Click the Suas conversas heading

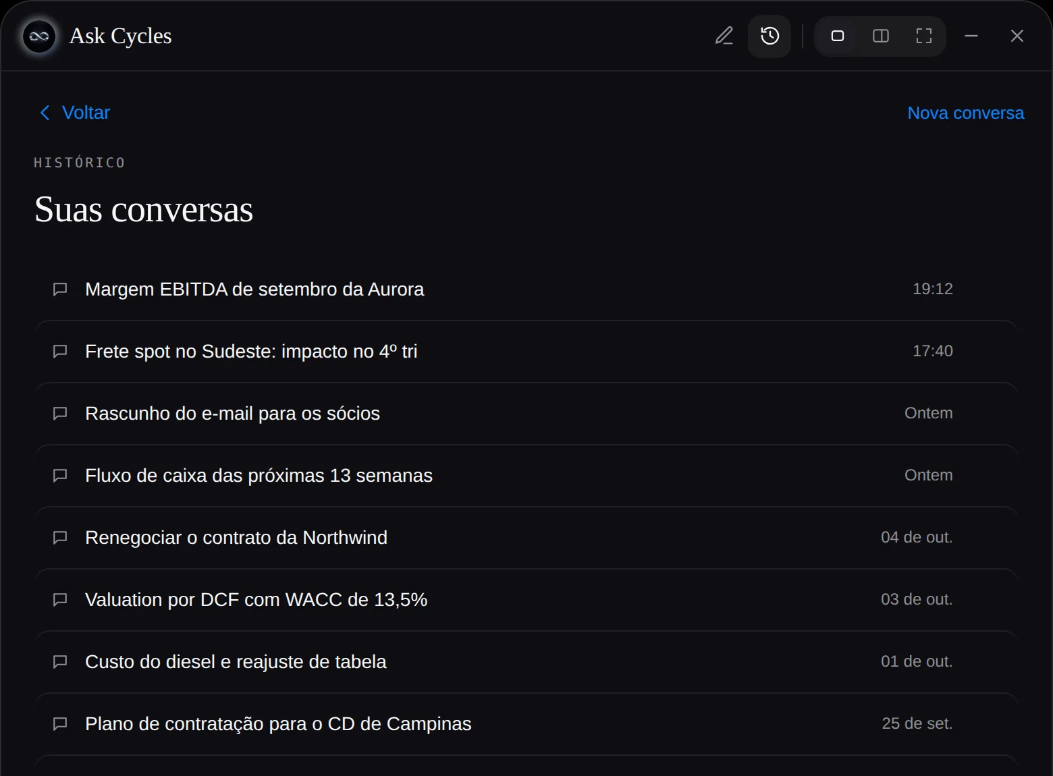tap(144, 209)
